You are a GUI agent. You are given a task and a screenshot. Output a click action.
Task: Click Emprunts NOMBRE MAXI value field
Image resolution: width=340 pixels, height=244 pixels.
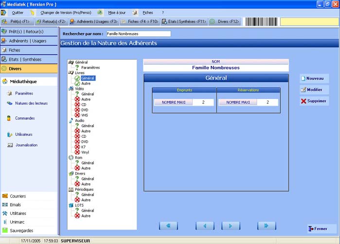point(203,102)
